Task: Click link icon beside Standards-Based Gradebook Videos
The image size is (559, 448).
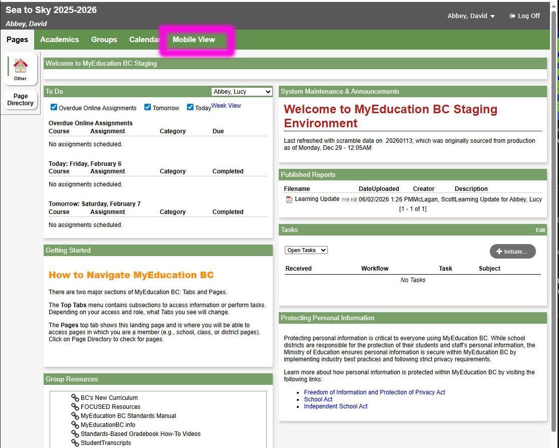Action: point(75,434)
